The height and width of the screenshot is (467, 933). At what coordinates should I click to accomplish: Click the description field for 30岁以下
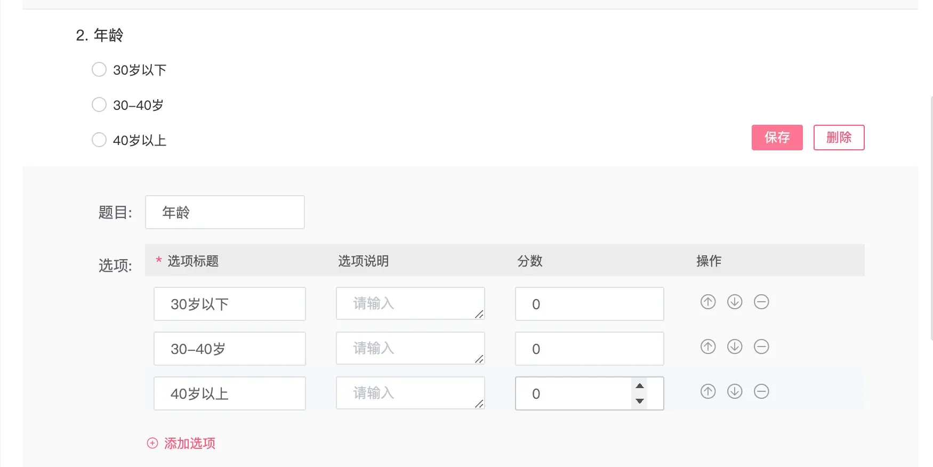[409, 304]
